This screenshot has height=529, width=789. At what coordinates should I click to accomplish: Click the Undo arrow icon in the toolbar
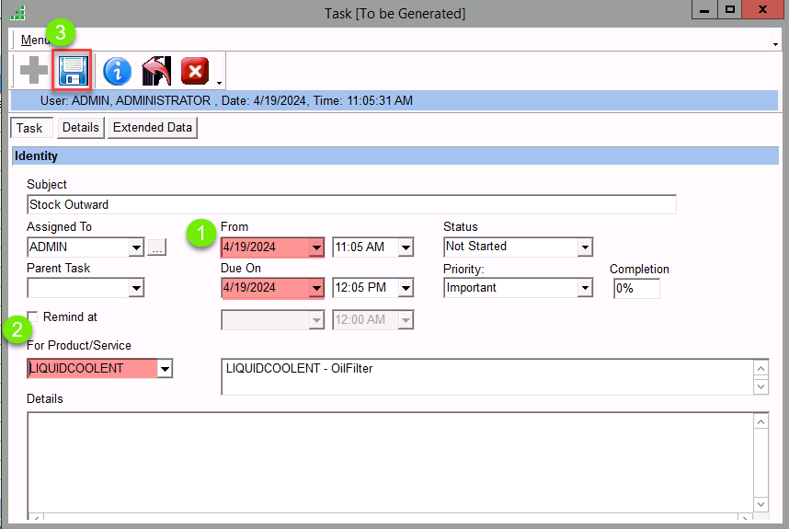pyautogui.click(x=156, y=71)
